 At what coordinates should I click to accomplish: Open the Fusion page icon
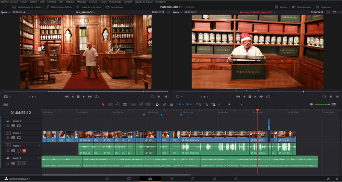point(172,179)
